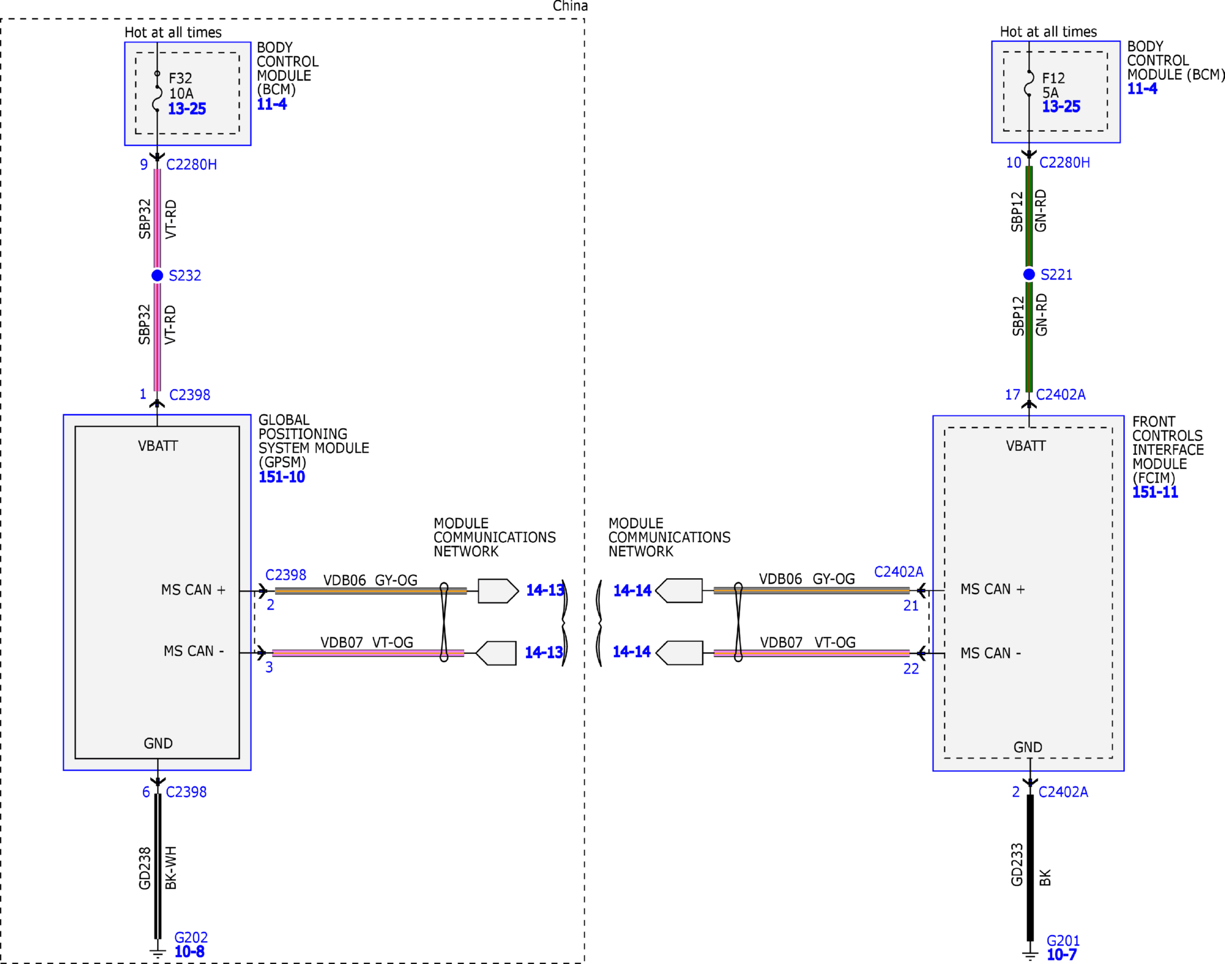Click the S232 splice label
This screenshot has height=964, width=1225.
185,276
